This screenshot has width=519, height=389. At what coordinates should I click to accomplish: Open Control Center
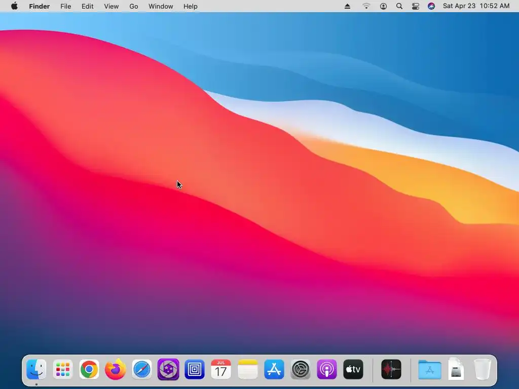(416, 6)
